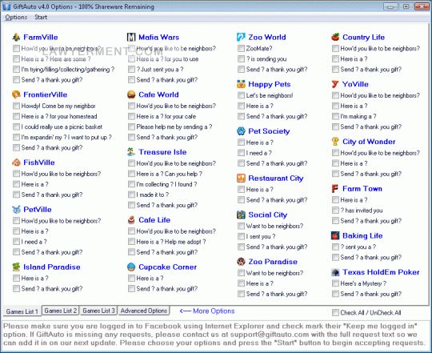Screen dimensions: 432x353
Task: Tick 'Howdy! Come be my neighbor' checkbox
Action: tap(16, 106)
